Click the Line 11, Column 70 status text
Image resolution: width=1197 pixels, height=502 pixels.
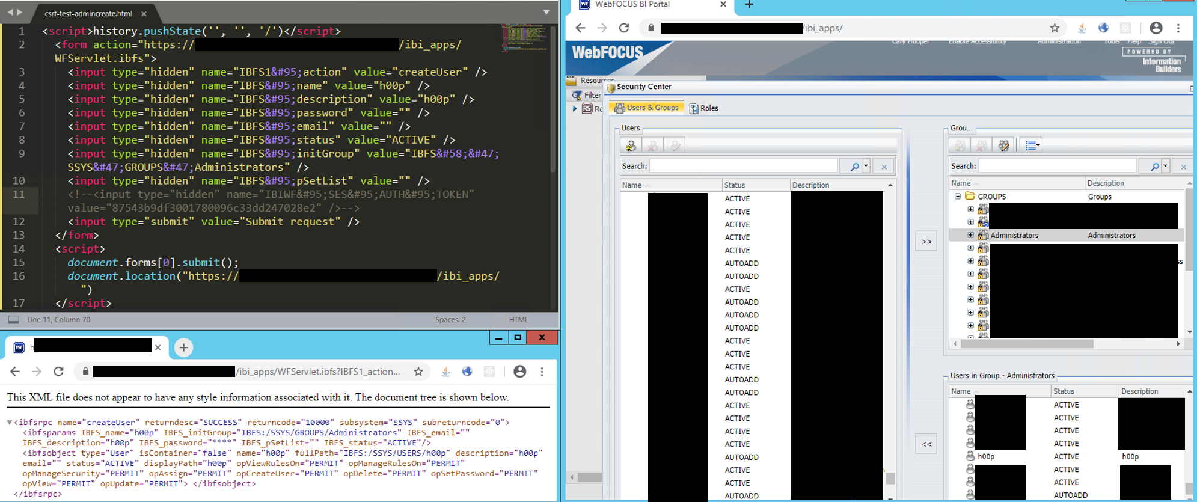pyautogui.click(x=58, y=320)
